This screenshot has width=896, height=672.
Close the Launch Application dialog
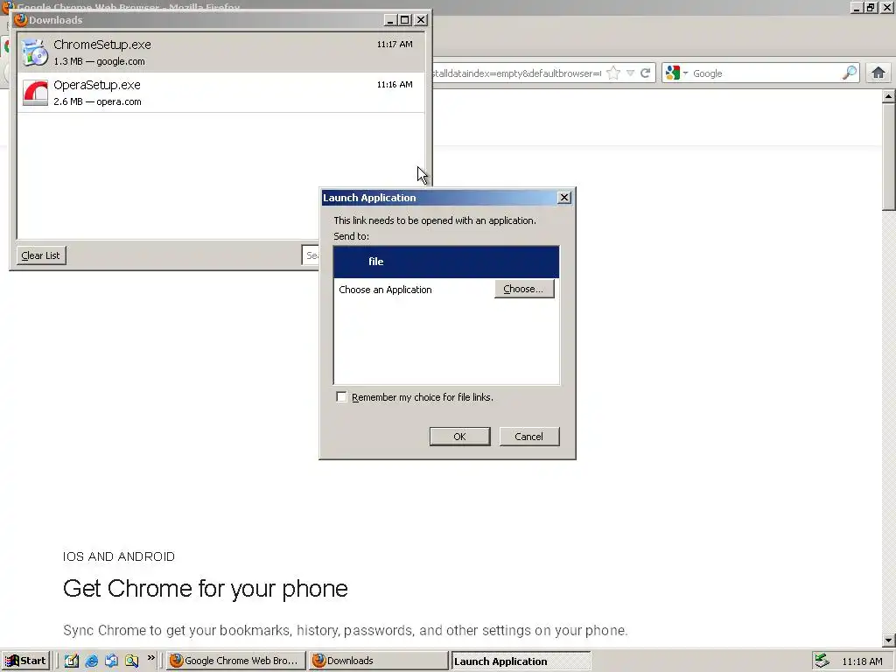(564, 197)
